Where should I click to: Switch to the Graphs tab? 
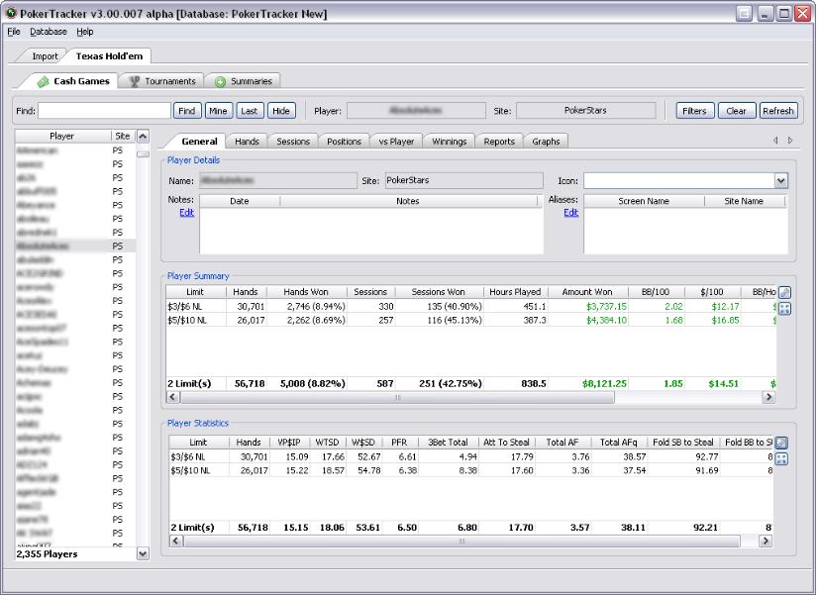(546, 142)
